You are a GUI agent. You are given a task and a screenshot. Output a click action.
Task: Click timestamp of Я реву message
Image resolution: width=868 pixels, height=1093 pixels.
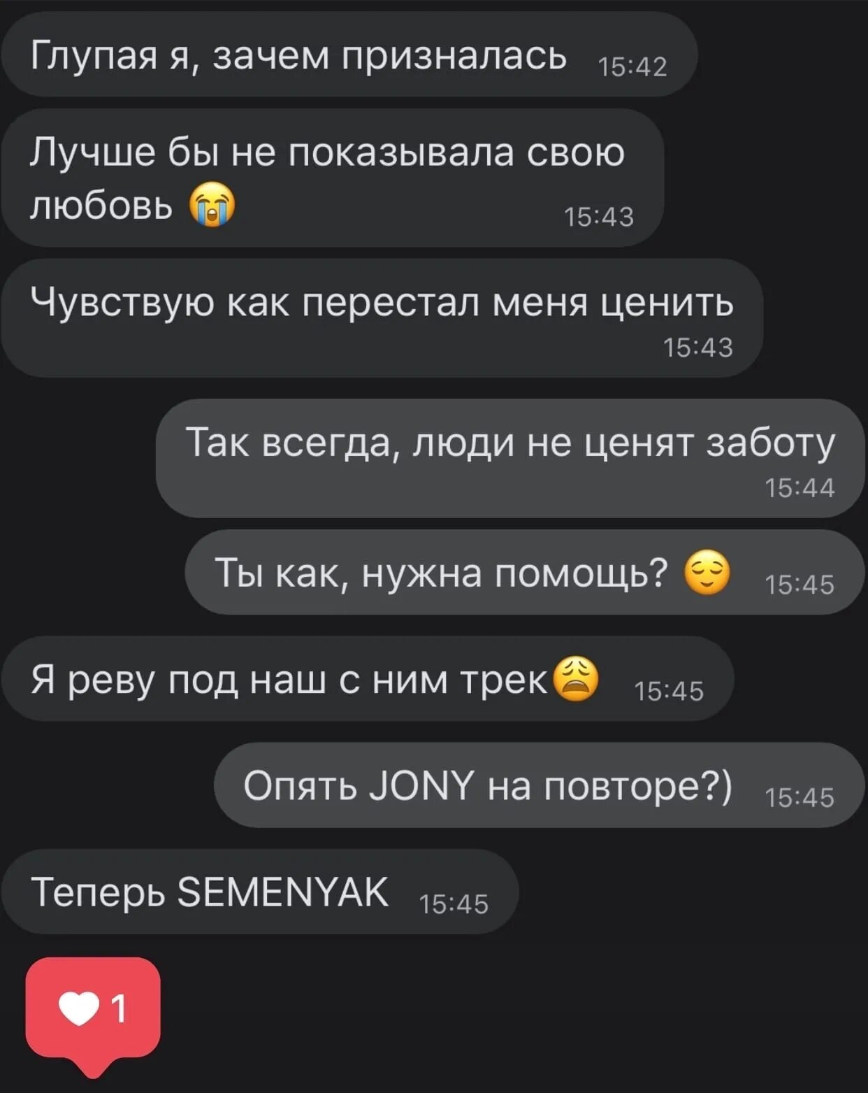(669, 692)
